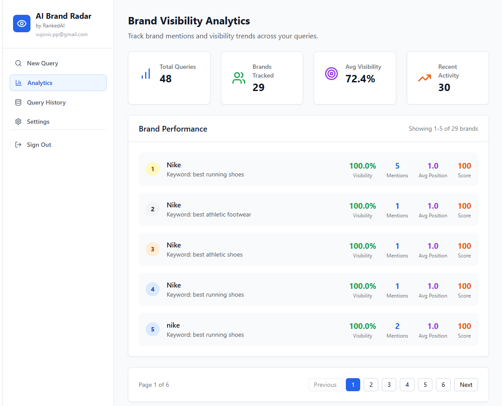Click the AI Brand Radar app title
Screen dimensions: 502x406
click(x=64, y=16)
